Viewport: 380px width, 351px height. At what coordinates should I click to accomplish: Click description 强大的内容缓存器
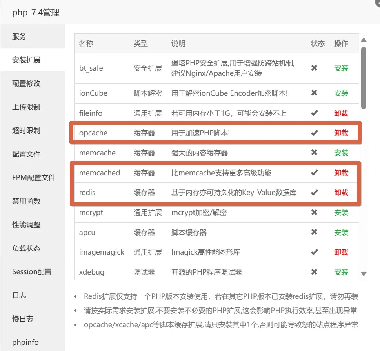tap(200, 153)
